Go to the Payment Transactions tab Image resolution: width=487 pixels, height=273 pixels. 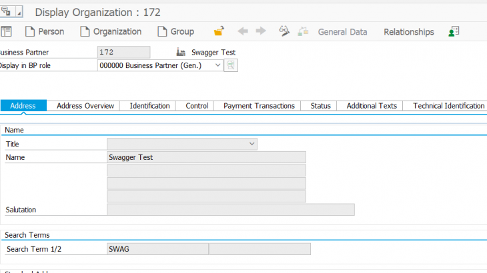(x=259, y=106)
